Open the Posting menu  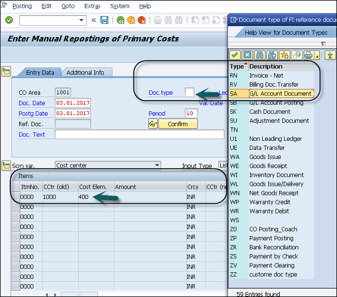pos(22,6)
